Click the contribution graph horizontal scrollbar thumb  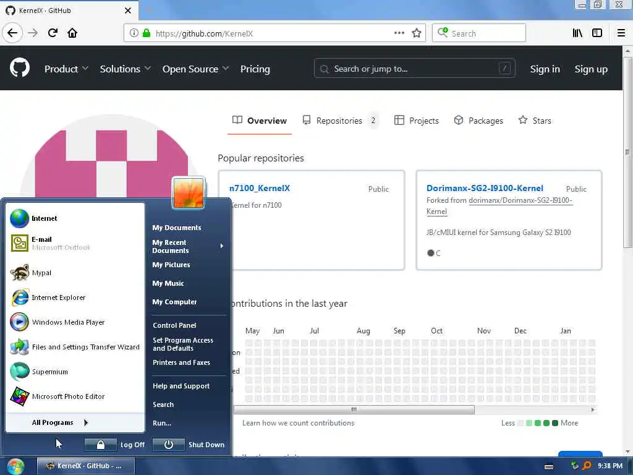(354, 409)
